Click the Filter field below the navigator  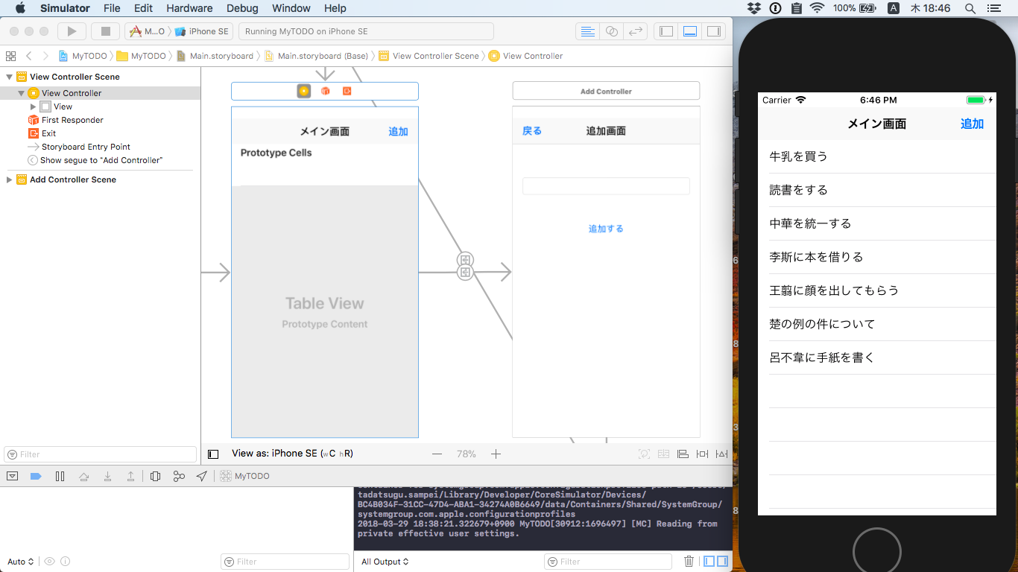click(99, 454)
